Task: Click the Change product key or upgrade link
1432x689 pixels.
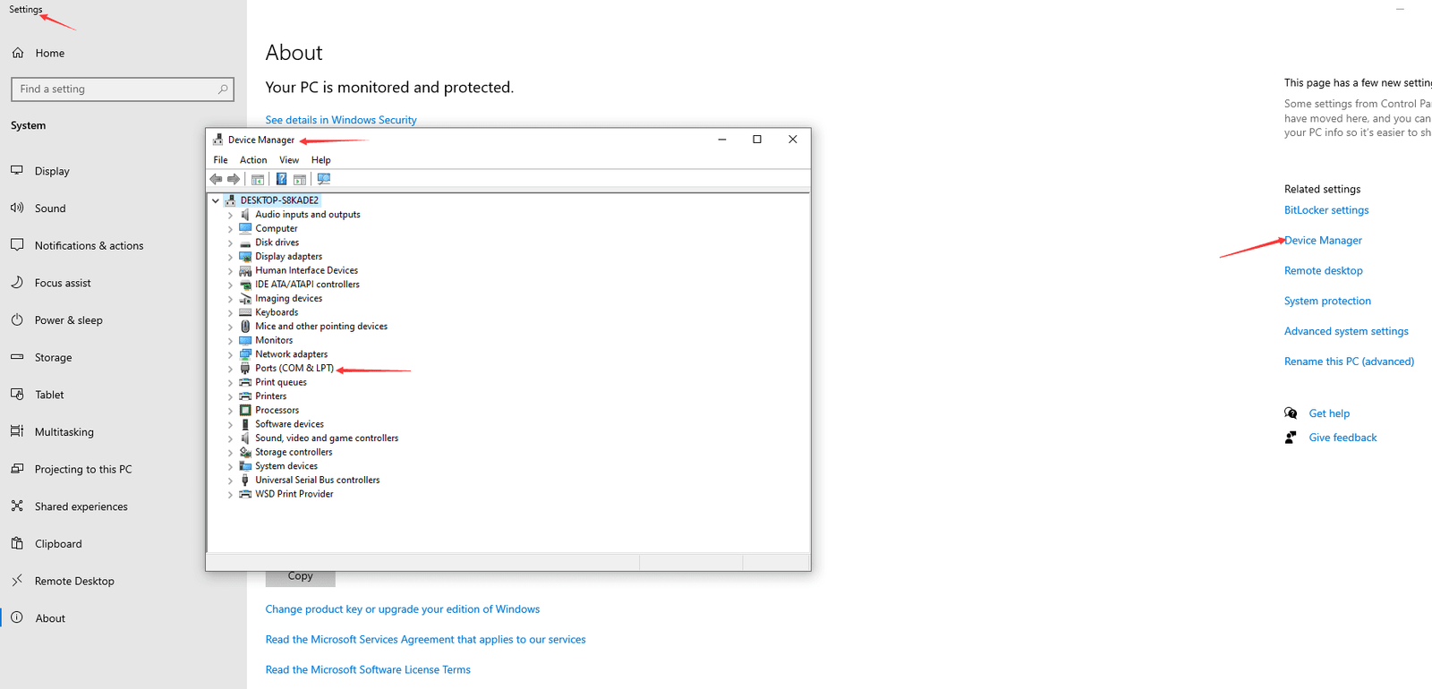Action: (x=403, y=609)
